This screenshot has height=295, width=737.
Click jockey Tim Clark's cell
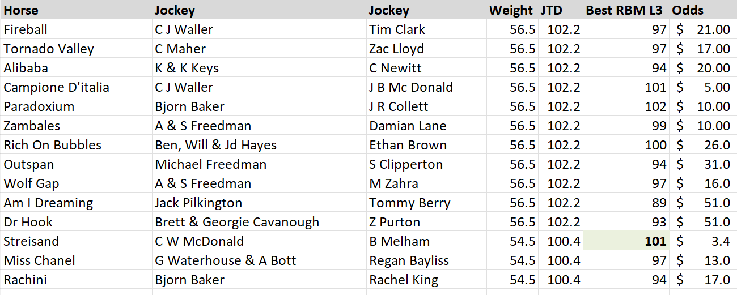pyautogui.click(x=397, y=29)
